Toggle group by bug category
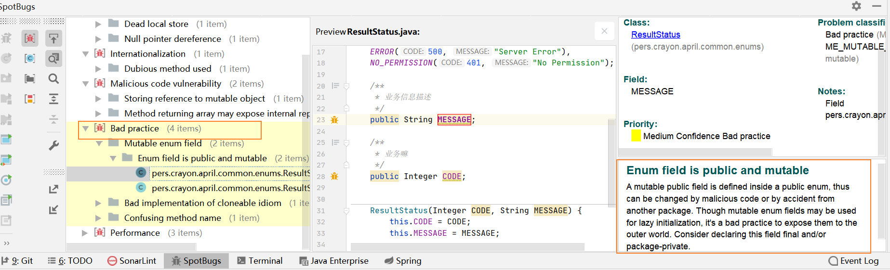 [x=30, y=38]
